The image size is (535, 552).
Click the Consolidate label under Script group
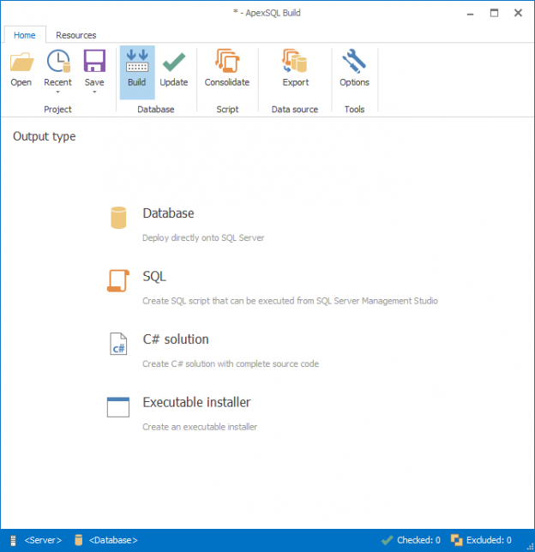point(227,82)
